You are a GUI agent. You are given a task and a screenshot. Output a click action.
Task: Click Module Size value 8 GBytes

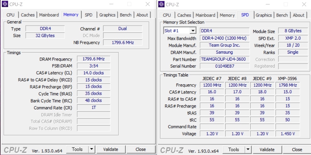293,31
